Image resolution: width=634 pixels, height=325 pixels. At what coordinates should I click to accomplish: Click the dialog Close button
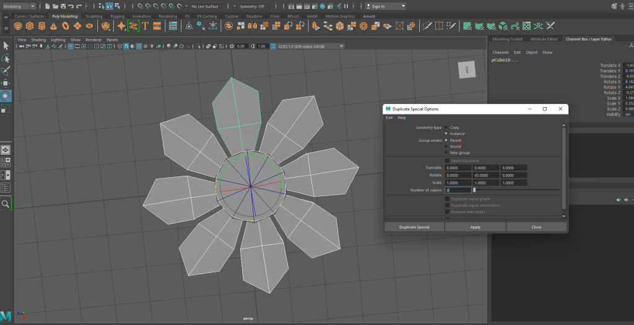(x=536, y=227)
